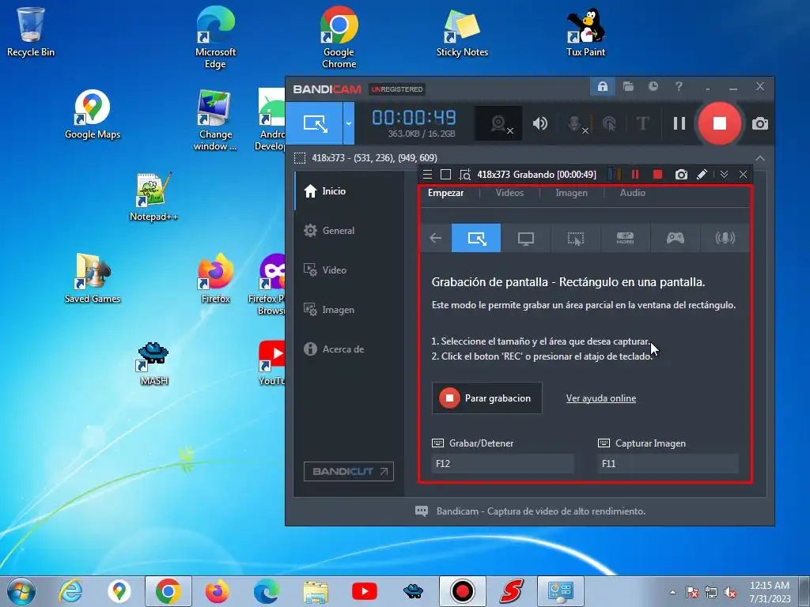810x607 pixels.
Task: Switch to the Videos tab
Action: coord(509,193)
